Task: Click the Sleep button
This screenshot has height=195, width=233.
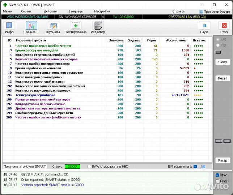Action: coord(223,62)
